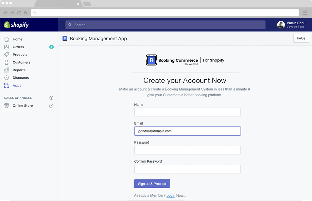The height and width of the screenshot is (201, 312).
Task: Add a new sales channel
Action: tap(51, 98)
